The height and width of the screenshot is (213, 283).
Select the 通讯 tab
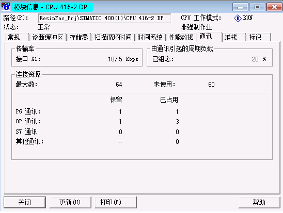coord(209,37)
